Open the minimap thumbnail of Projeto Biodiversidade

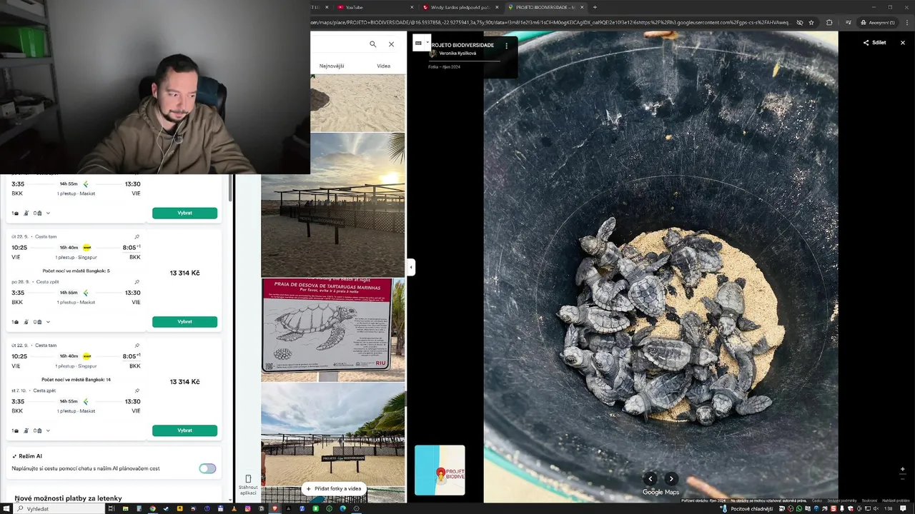tap(440, 470)
